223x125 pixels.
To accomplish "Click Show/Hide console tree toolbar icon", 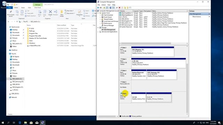I will (107, 8).
